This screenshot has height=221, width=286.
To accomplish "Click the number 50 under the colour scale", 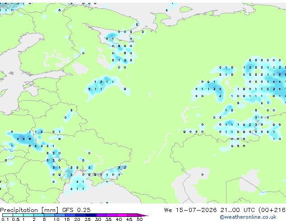I will pyautogui.click(x=140, y=219).
